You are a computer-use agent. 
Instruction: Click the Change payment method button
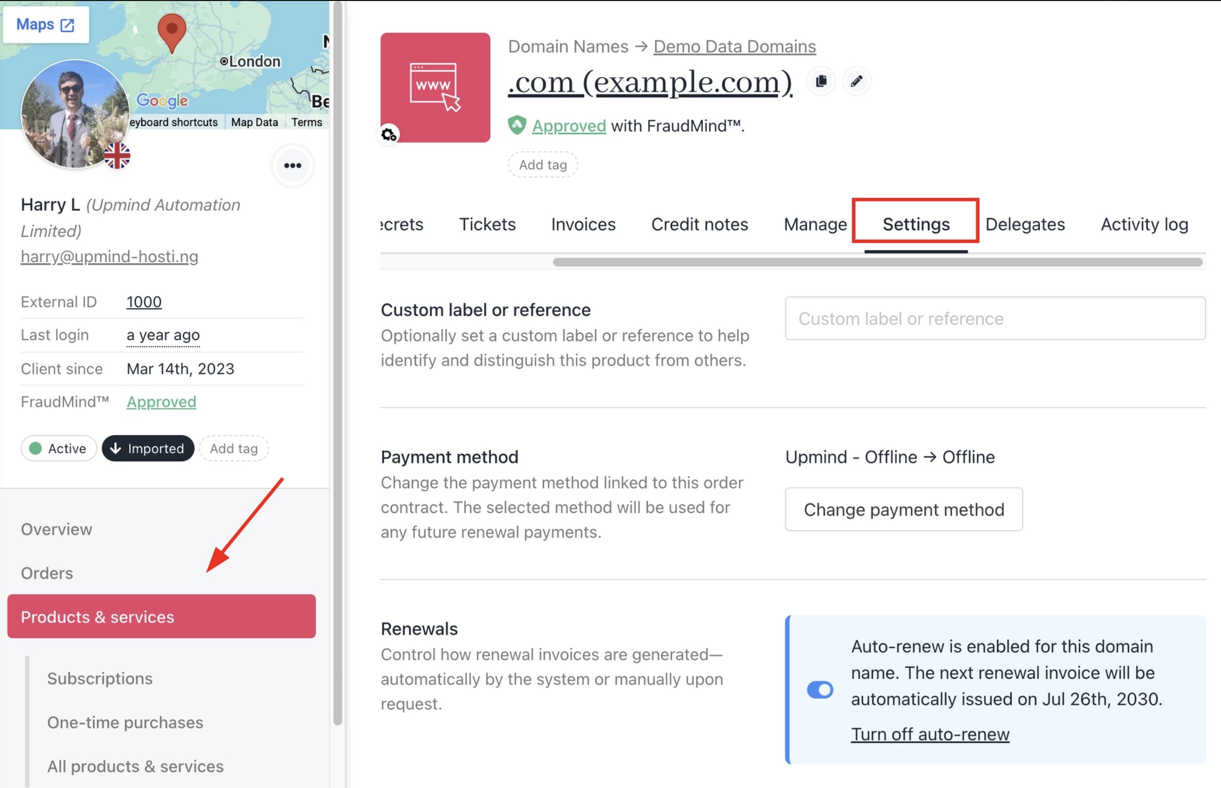click(x=903, y=510)
